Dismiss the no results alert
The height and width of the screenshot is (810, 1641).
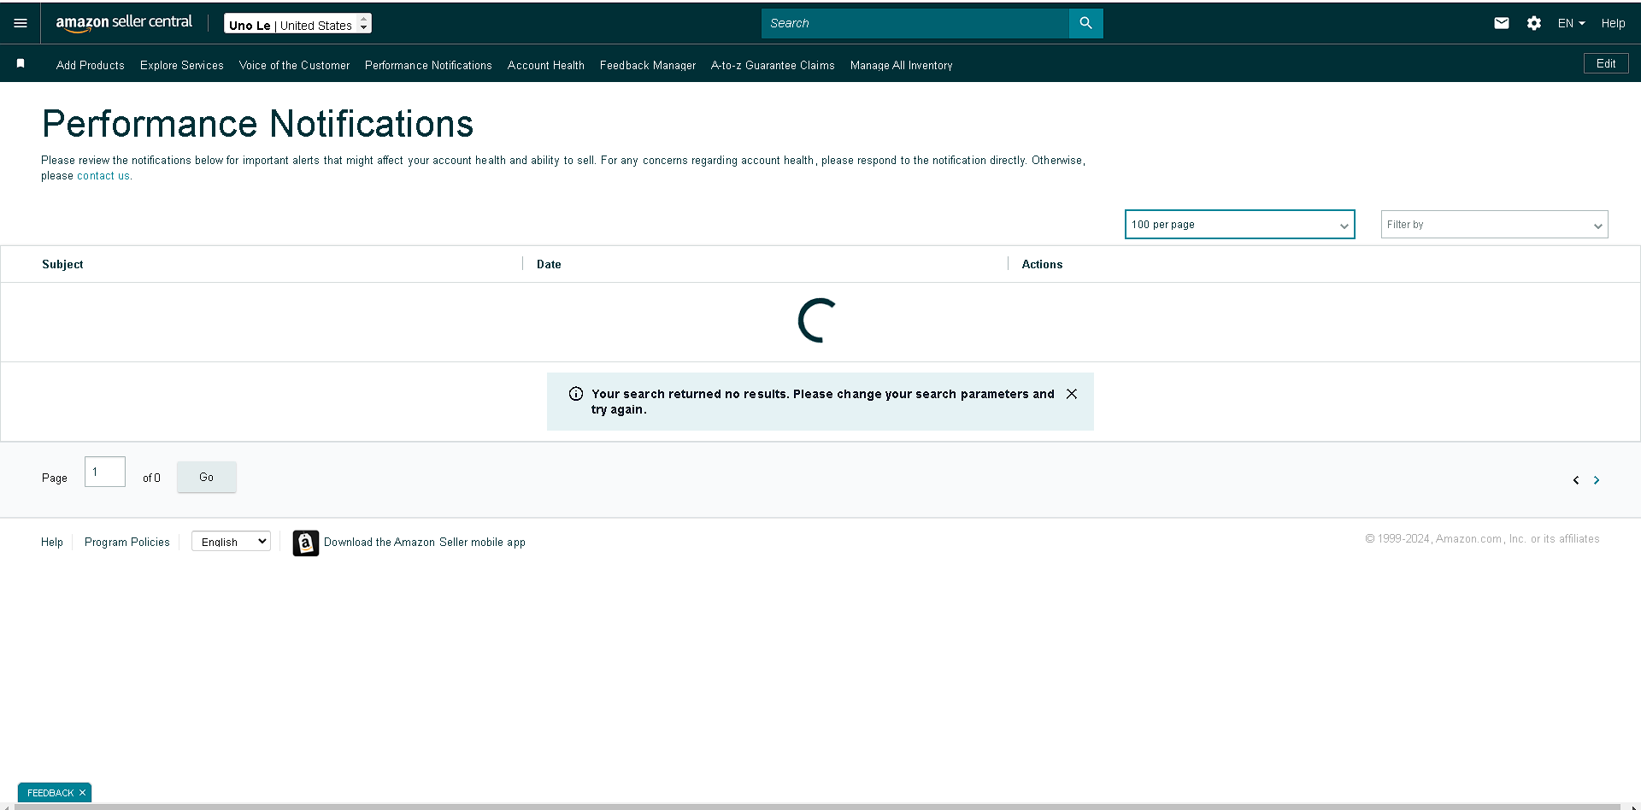[1072, 394]
